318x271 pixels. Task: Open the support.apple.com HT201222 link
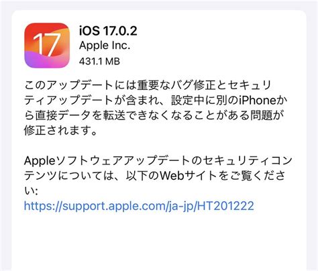click(x=139, y=206)
